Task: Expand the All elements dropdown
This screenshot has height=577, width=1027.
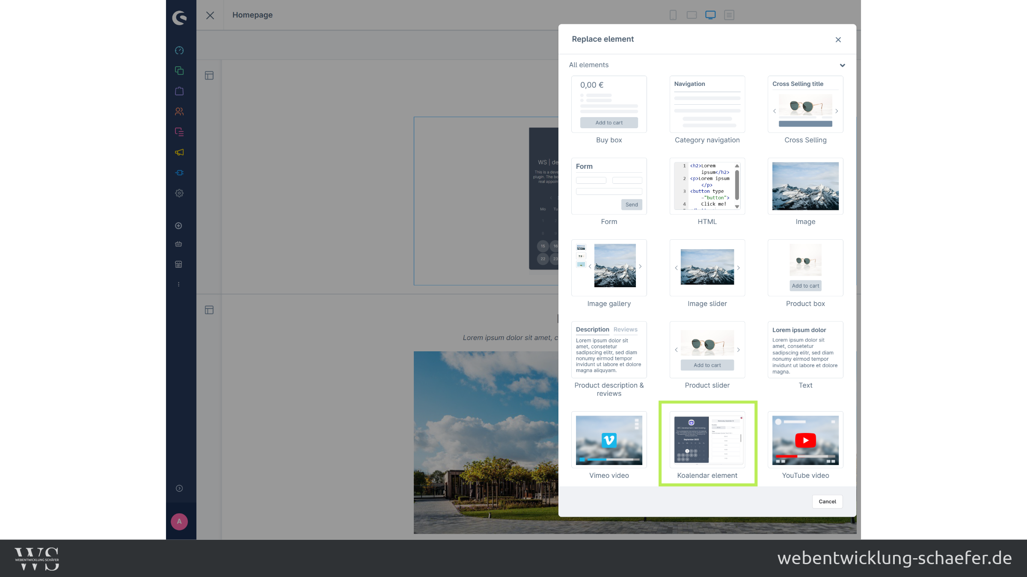Action: [x=842, y=65]
